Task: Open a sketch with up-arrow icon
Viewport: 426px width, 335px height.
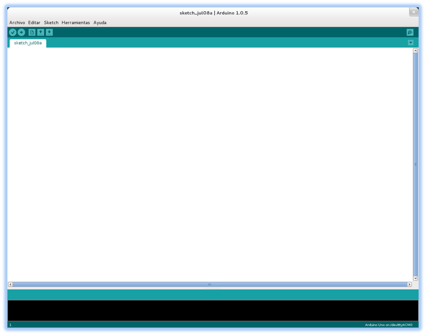Action: pos(41,32)
